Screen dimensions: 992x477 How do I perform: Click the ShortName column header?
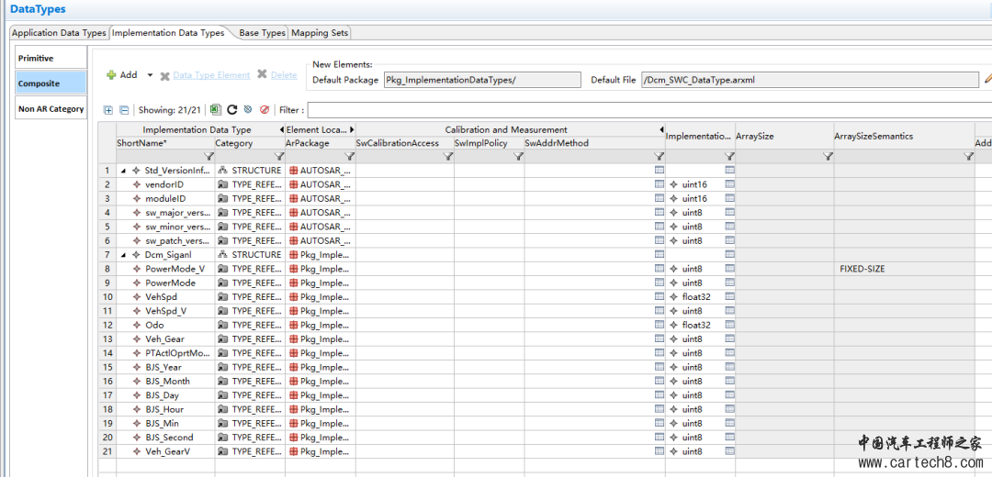165,143
